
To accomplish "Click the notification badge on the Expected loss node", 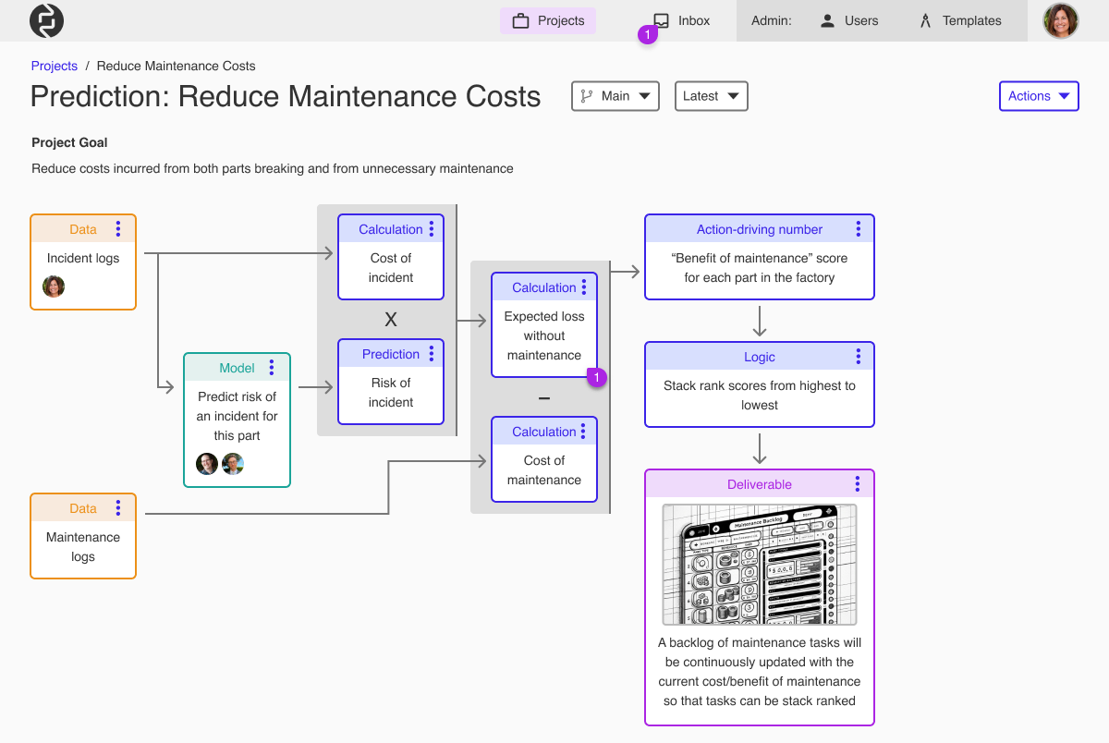I will pos(596,377).
